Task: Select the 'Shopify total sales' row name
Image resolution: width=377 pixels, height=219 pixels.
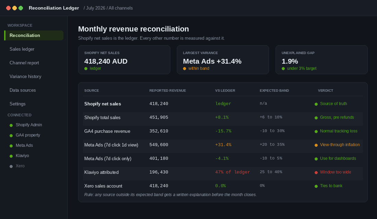Action: [102, 117]
